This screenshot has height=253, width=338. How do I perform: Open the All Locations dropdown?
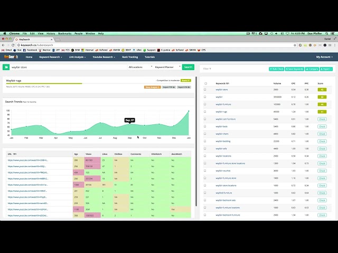coord(140,67)
